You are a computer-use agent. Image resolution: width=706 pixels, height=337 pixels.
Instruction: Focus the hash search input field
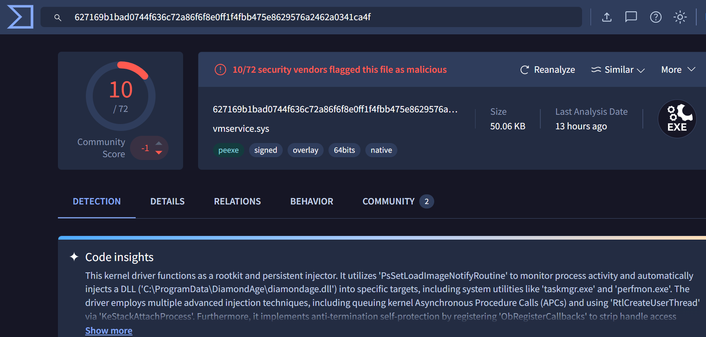(x=311, y=17)
